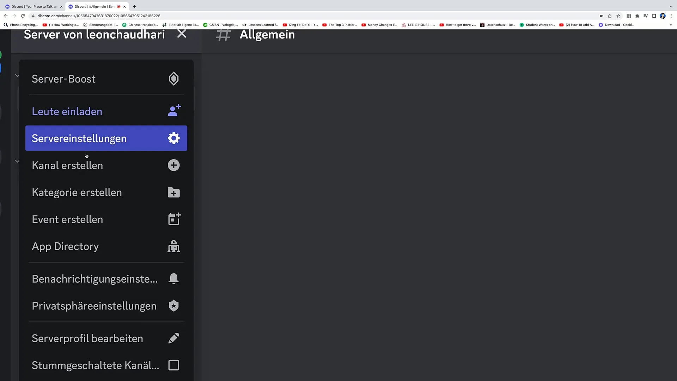Select Leute einladen menu item

click(106, 111)
